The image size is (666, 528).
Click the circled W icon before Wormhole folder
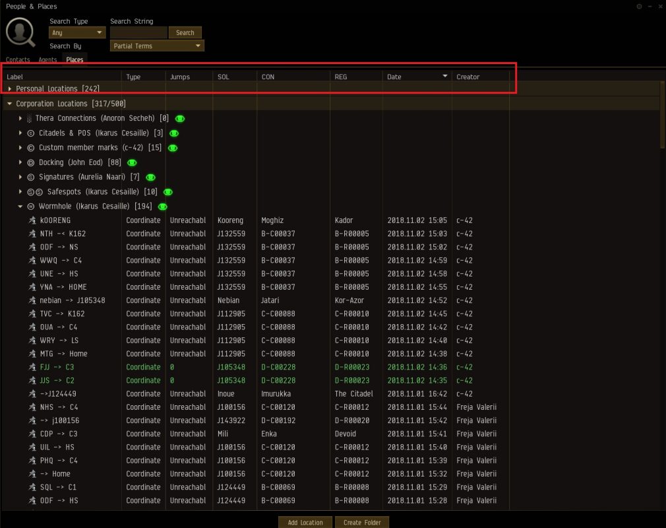(x=30, y=207)
